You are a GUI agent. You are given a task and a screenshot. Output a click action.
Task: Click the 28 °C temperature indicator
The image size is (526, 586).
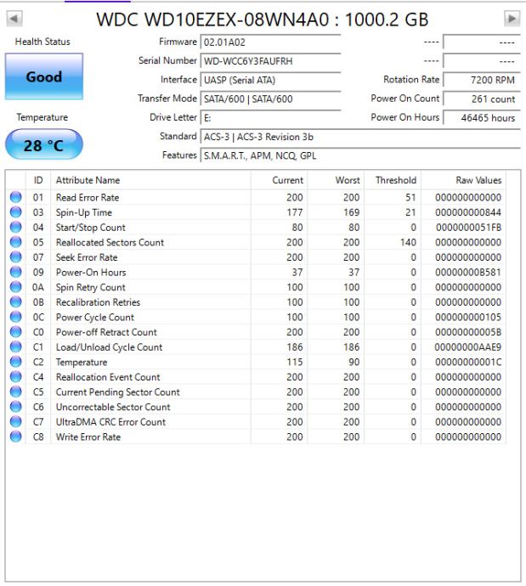pos(44,144)
